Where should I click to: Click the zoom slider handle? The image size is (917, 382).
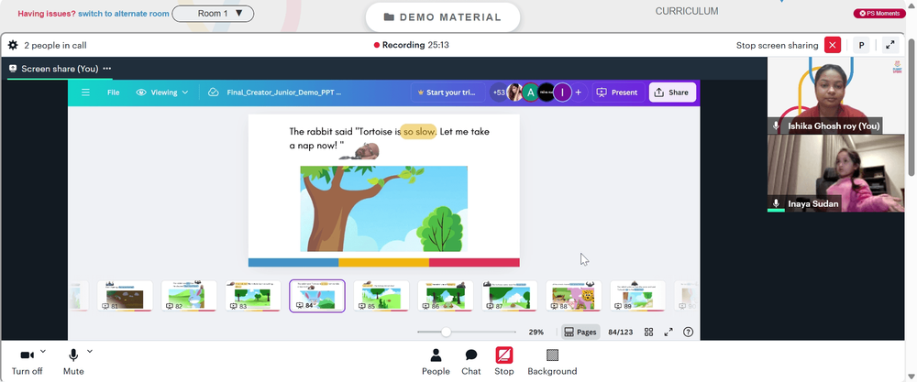447,332
